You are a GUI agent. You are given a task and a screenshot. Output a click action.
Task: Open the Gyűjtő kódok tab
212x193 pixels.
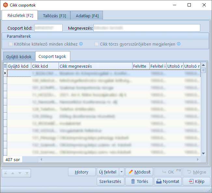pyautogui.click(x=19, y=57)
